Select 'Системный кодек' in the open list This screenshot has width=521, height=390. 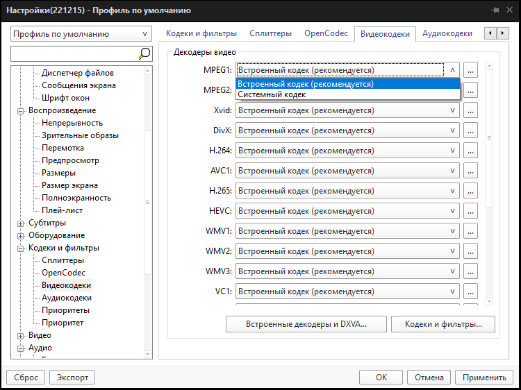tap(272, 94)
